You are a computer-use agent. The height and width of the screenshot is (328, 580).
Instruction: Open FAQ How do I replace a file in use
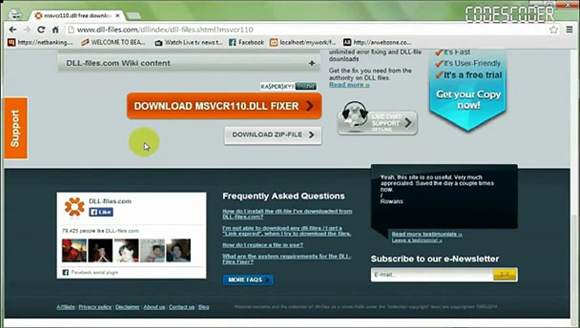tap(263, 245)
